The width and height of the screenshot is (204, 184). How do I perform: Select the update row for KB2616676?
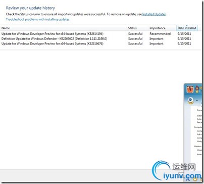pos(100,43)
